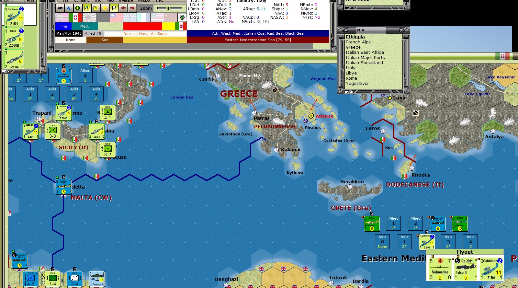Click the Athens capital city marker
518x288 pixels.
click(x=311, y=116)
